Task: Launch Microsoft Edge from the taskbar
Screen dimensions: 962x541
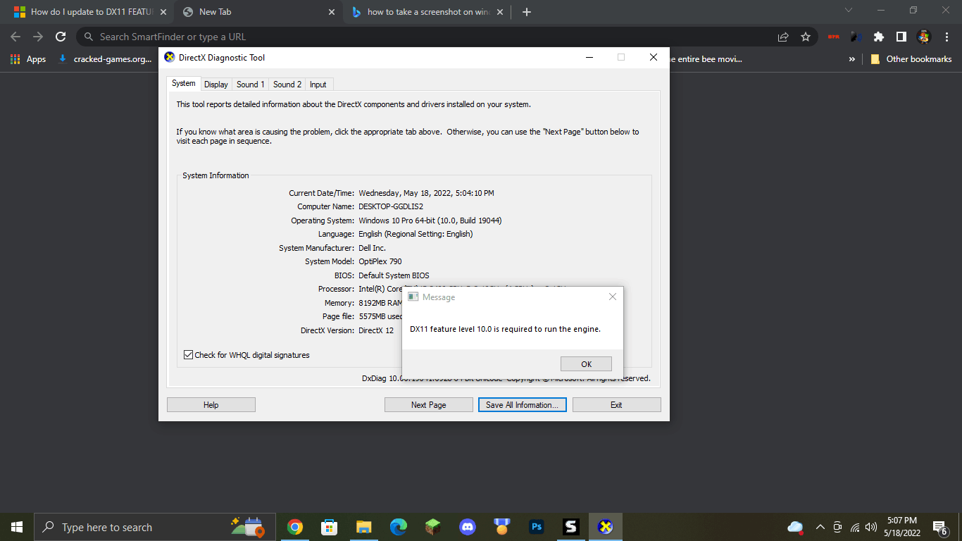Action: point(399,527)
